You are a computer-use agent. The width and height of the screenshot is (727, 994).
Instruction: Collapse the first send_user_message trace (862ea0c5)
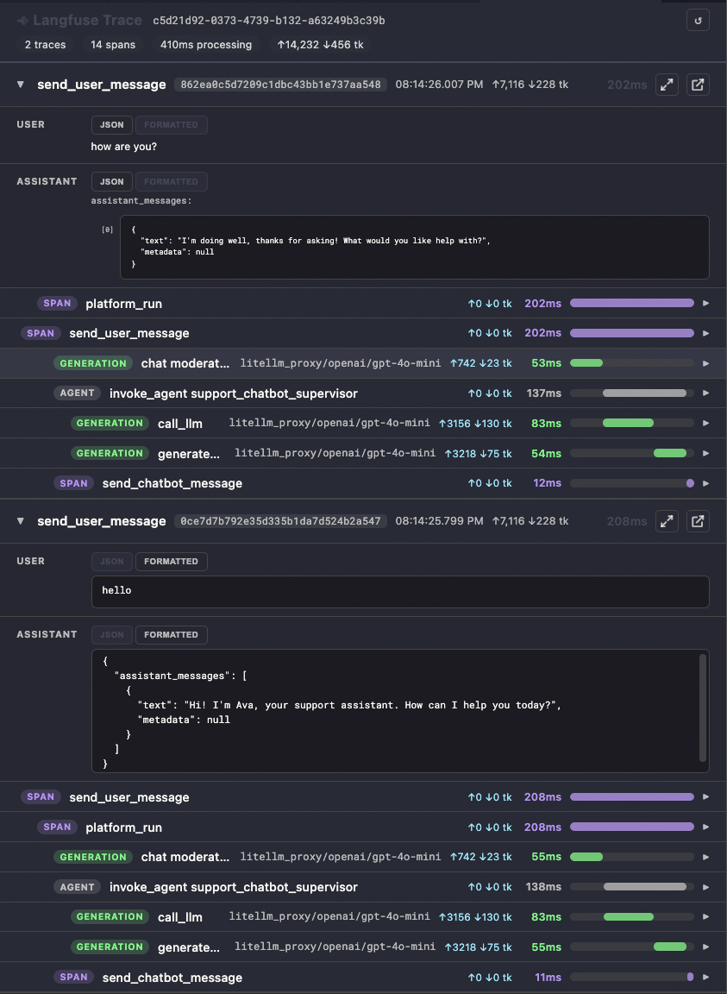pyautogui.click(x=21, y=85)
